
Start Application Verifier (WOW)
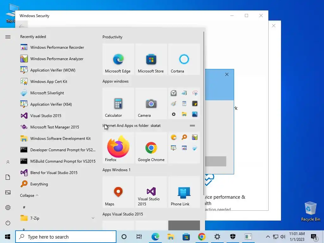click(58, 70)
